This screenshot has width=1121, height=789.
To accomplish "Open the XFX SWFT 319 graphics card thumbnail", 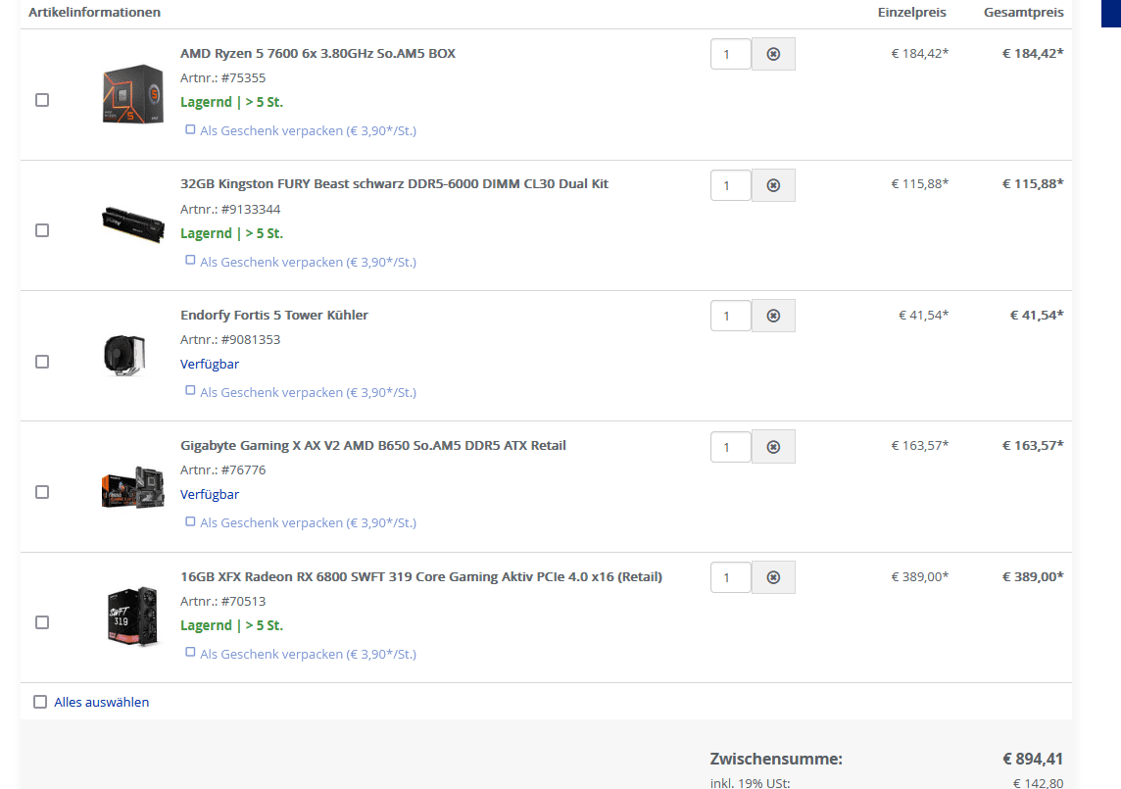I will point(133,616).
